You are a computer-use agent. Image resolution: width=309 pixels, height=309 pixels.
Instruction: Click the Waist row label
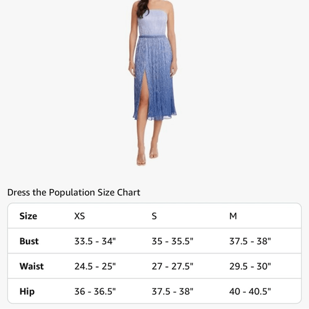tap(32, 266)
